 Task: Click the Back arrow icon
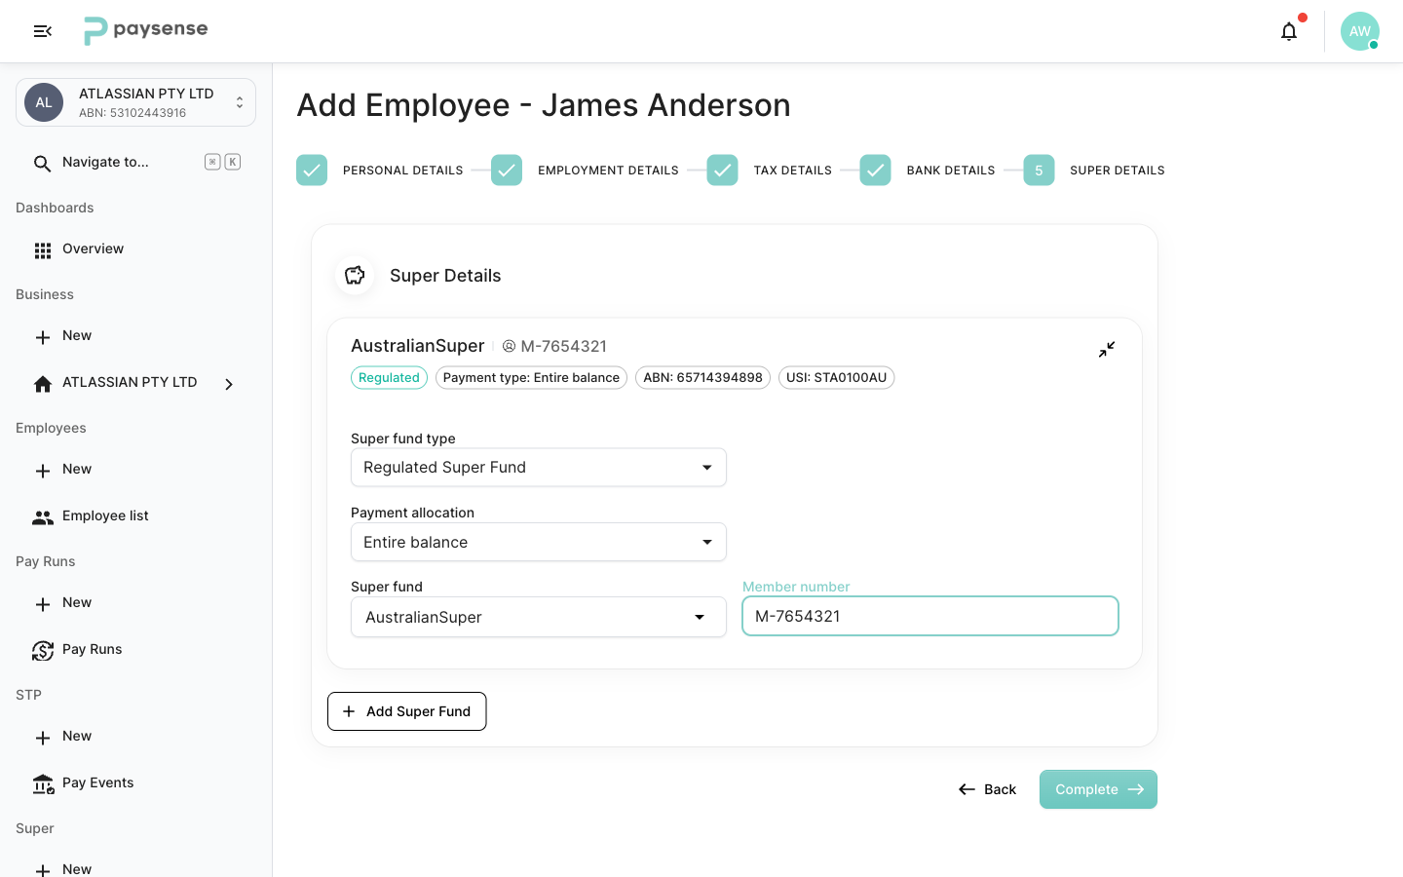tap(967, 789)
